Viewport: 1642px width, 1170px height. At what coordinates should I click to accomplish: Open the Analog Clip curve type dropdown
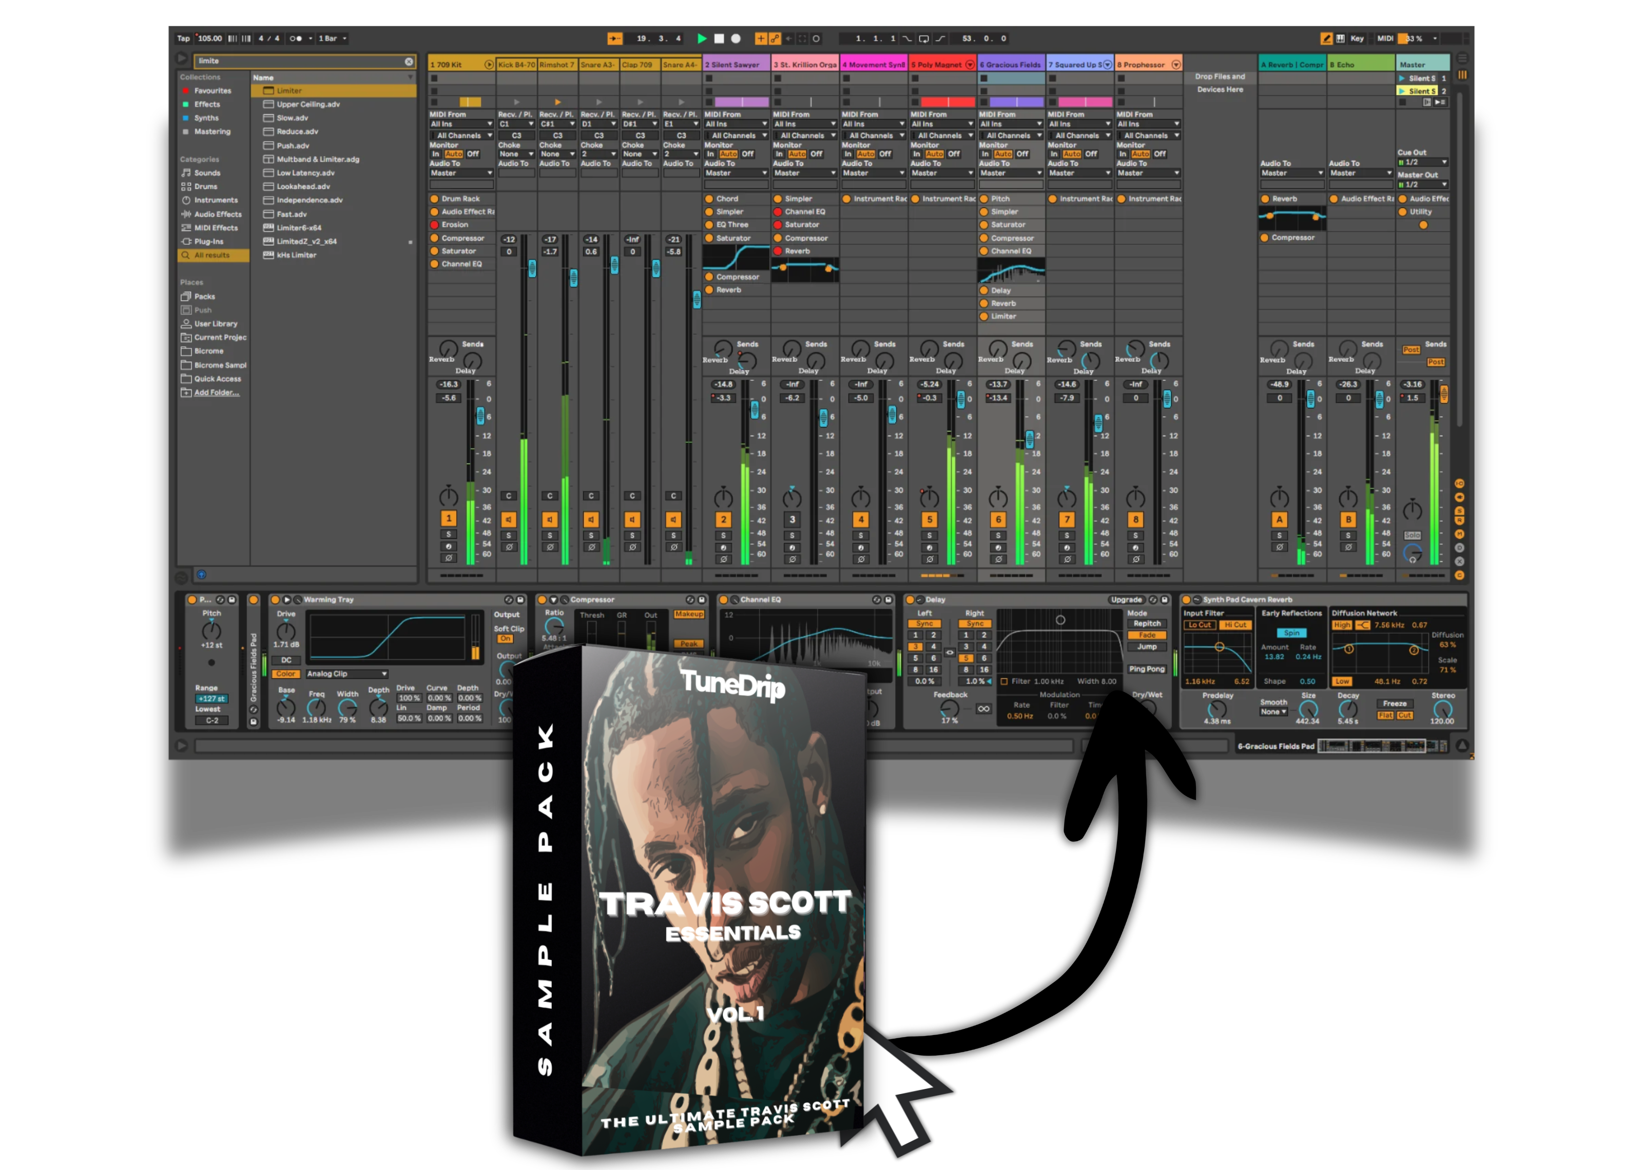point(346,674)
